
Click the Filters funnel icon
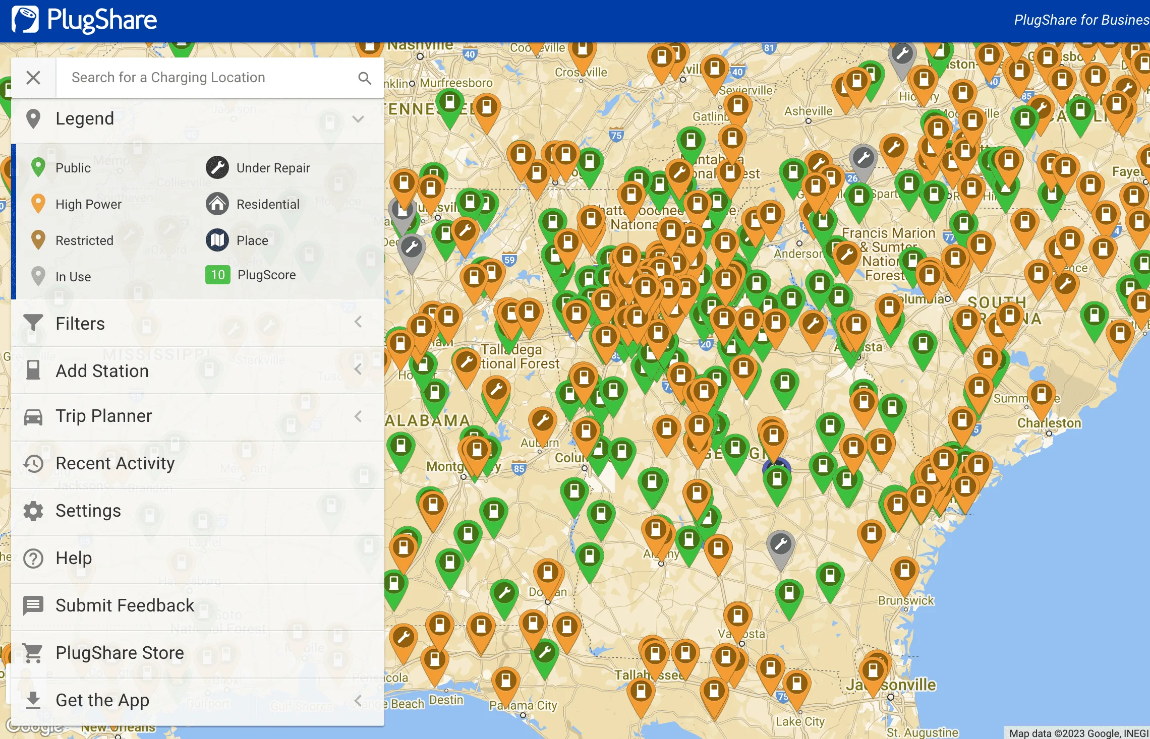pyautogui.click(x=33, y=323)
